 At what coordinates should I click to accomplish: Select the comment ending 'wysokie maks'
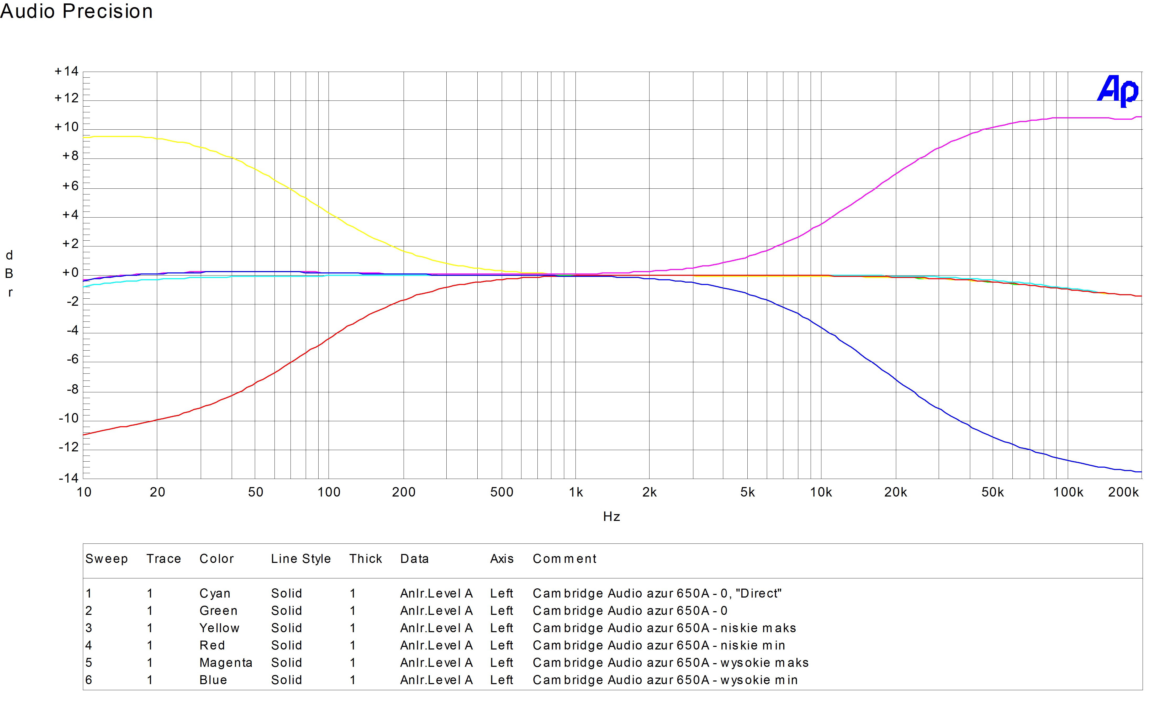click(x=670, y=663)
